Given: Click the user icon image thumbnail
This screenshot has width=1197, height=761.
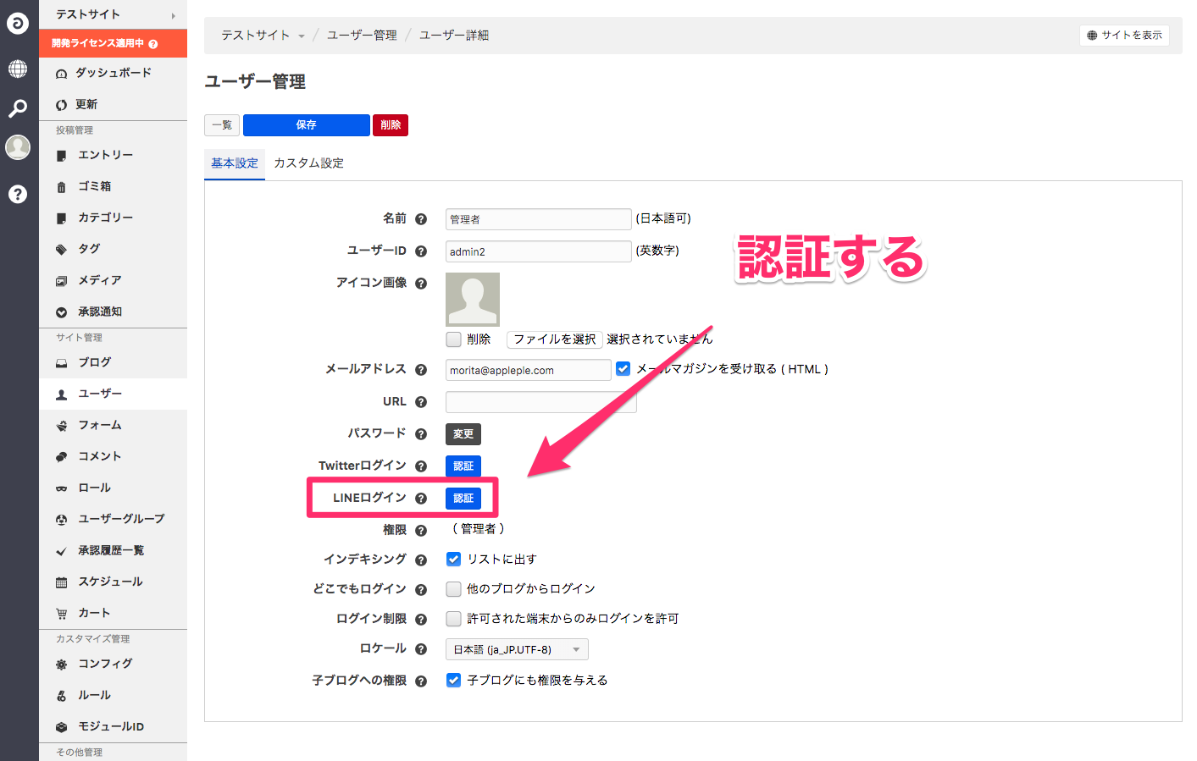Looking at the screenshot, I should point(473,299).
